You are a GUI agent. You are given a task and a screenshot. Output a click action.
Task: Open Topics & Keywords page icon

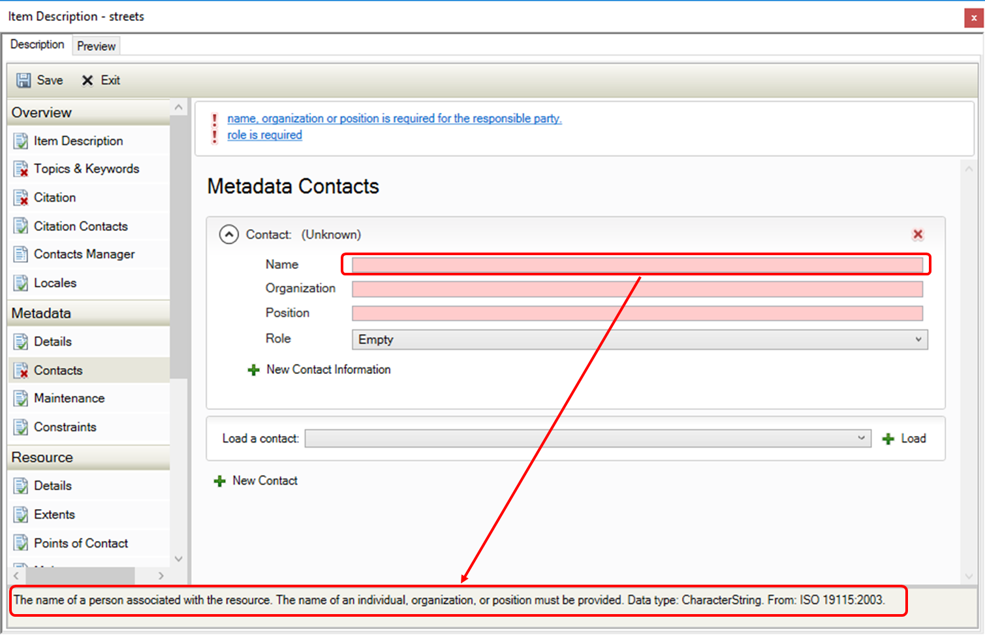click(x=21, y=169)
